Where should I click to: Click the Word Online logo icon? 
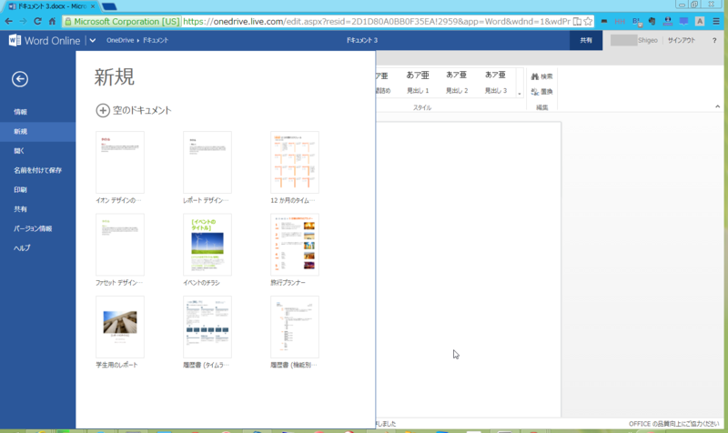[15, 40]
